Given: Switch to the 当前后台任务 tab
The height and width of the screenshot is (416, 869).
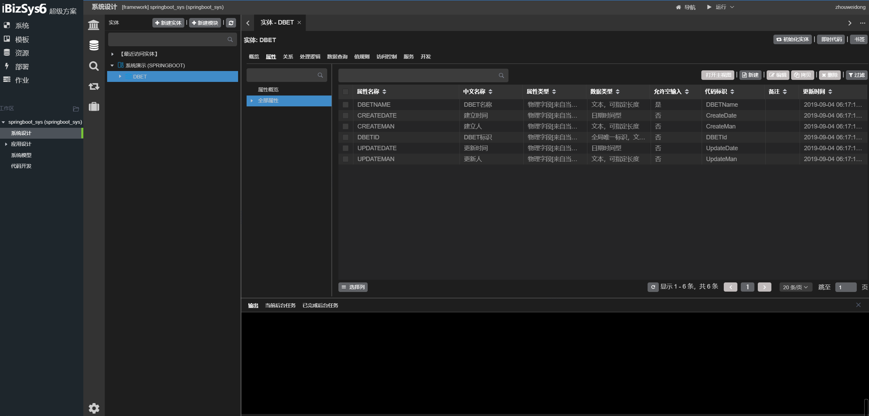Looking at the screenshot, I should point(280,306).
